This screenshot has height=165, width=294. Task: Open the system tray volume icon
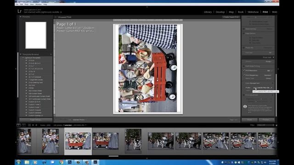pyautogui.click(x=265, y=162)
